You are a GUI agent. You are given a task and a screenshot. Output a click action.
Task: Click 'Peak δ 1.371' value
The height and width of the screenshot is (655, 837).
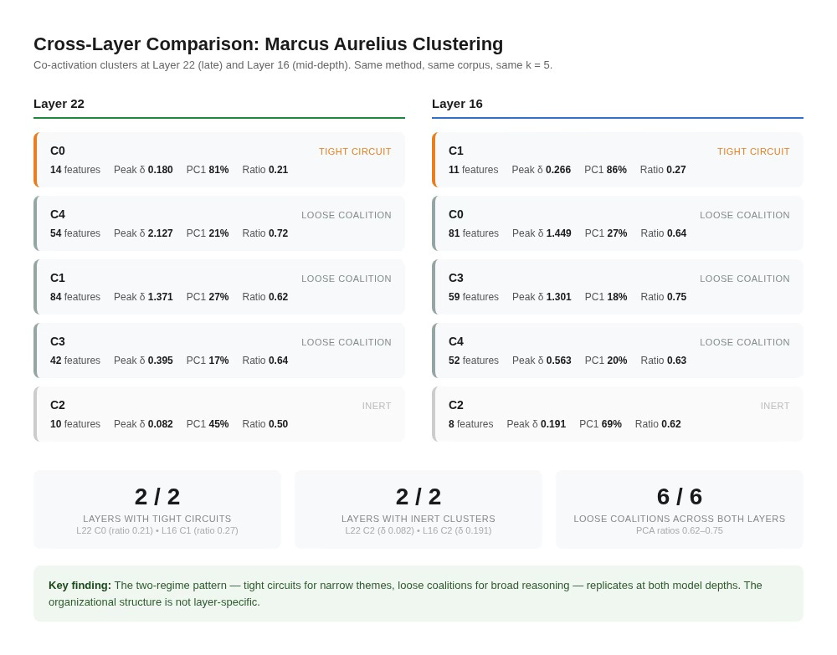(x=143, y=297)
